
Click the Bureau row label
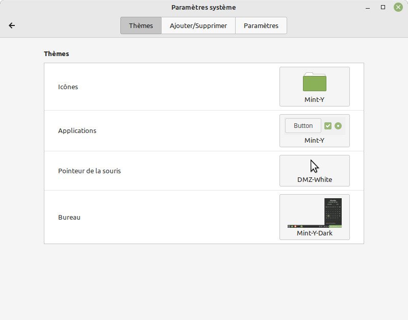[x=69, y=217]
